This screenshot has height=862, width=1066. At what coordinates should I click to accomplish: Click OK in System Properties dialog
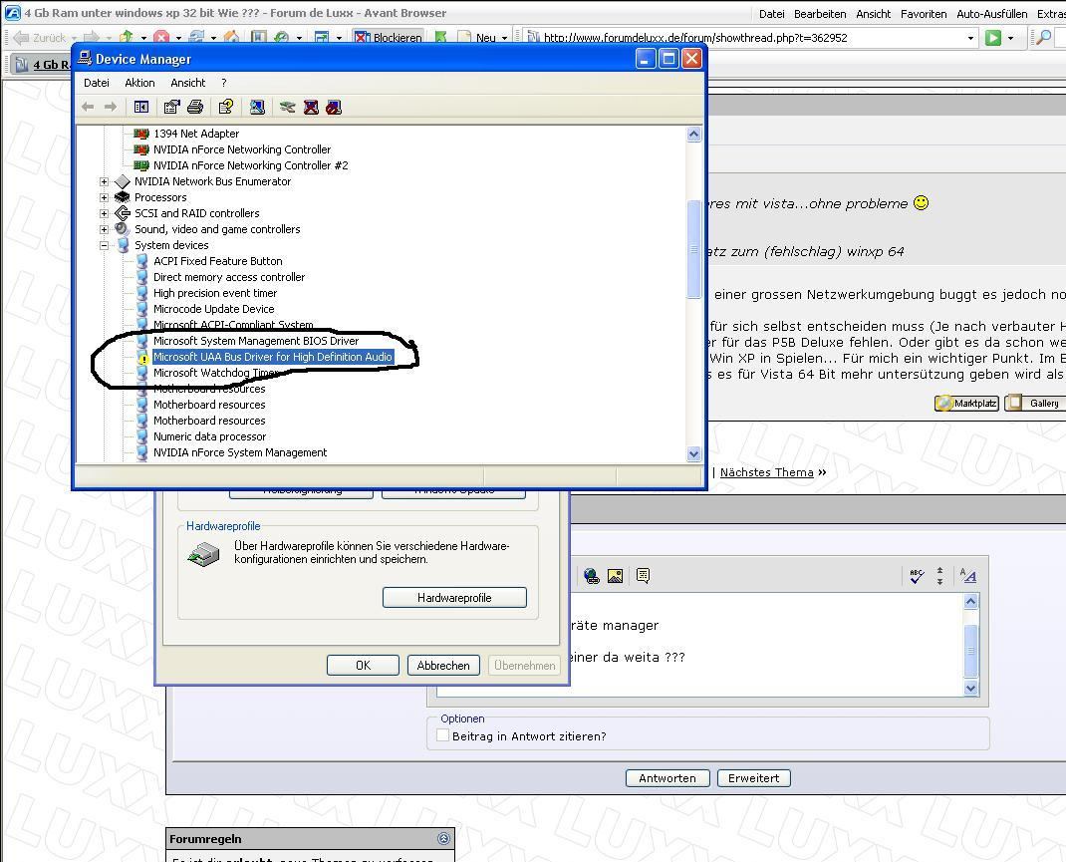point(363,665)
